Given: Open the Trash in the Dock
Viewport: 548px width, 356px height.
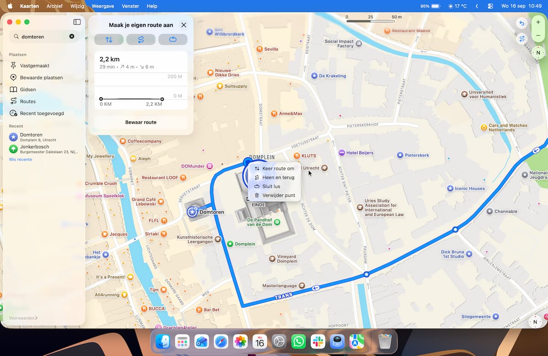Looking at the screenshot, I should pyautogui.click(x=385, y=341).
